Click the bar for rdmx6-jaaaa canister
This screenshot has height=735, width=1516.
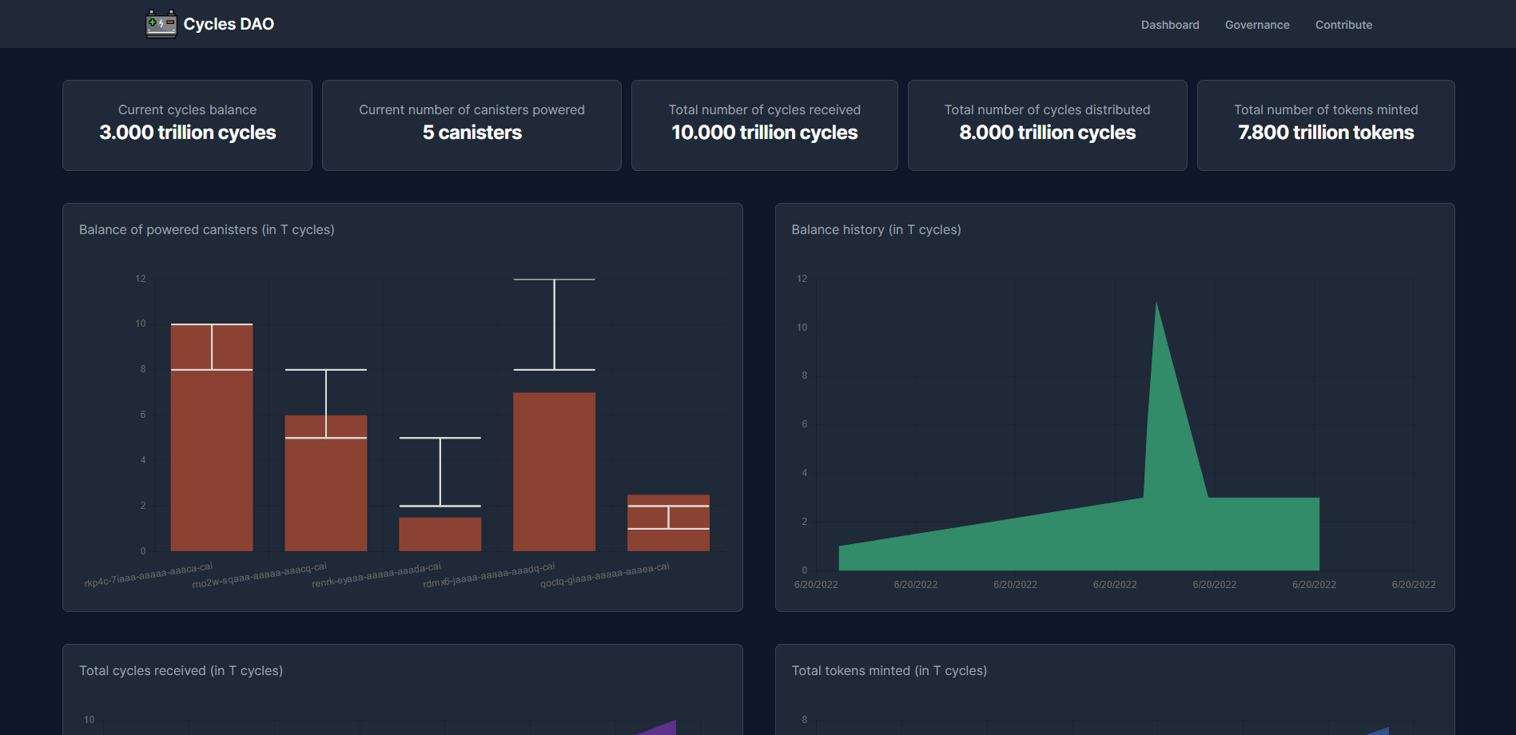pos(555,471)
